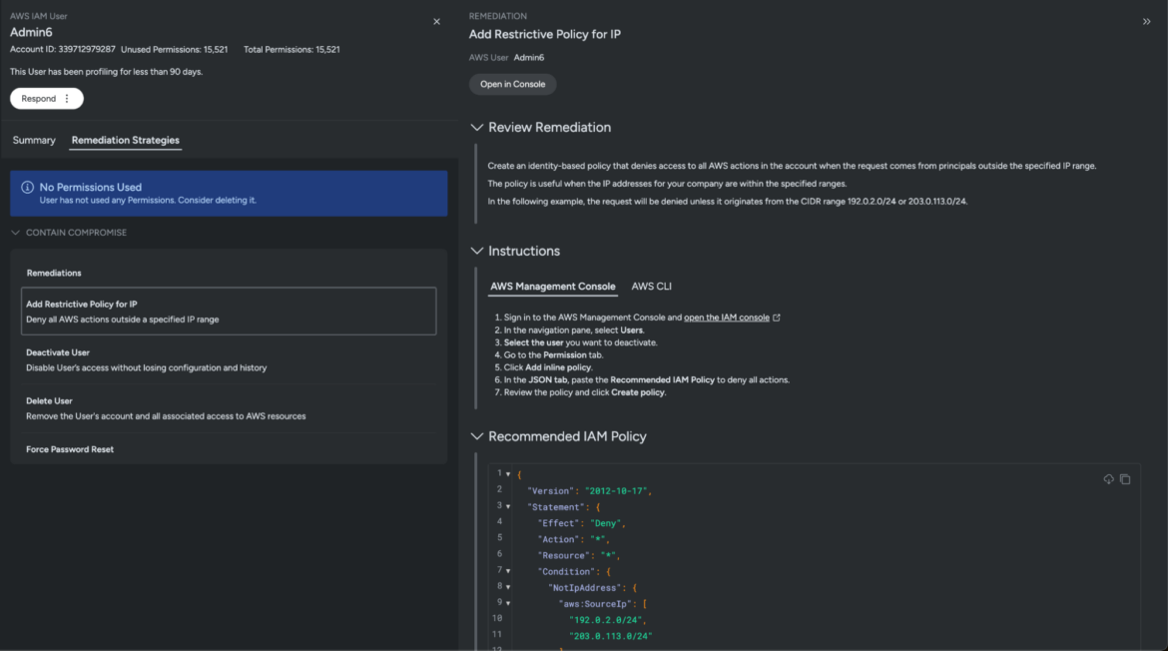Screen dimensions: 1168x651
Task: Collapse the Review Remediation section
Action: (x=477, y=128)
